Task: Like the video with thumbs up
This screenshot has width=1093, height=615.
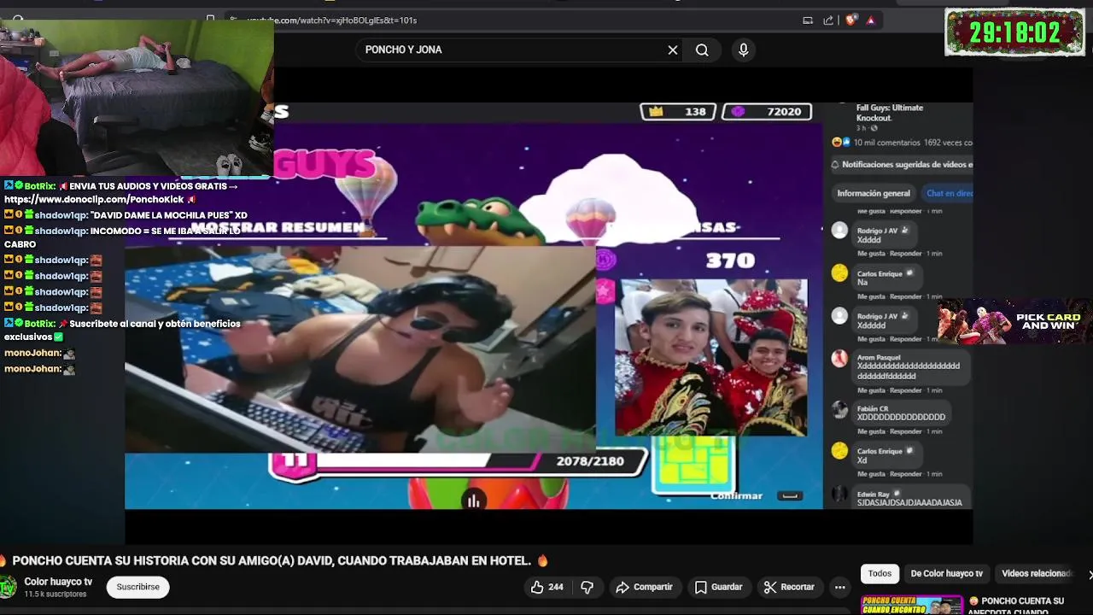Action: [546, 587]
